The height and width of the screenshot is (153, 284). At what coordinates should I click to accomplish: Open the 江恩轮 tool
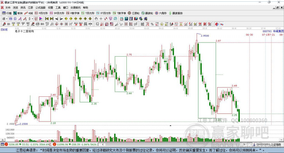click(x=134, y=13)
